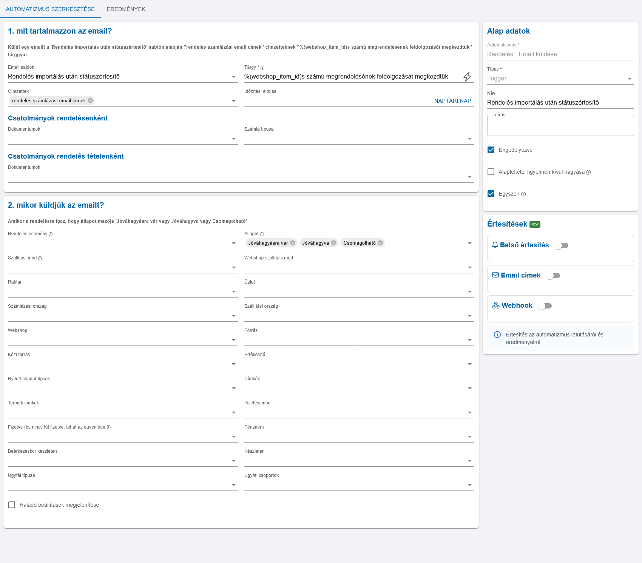Click info icon next to Rendelés esemény
Screen dimensions: 642x563
click(x=51, y=234)
